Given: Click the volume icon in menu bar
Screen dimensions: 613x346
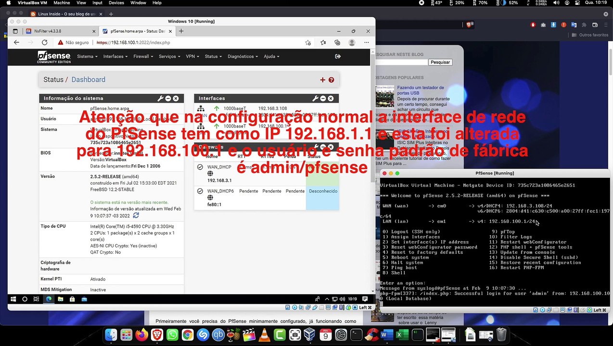Looking at the screenshot, I should tap(556, 3).
